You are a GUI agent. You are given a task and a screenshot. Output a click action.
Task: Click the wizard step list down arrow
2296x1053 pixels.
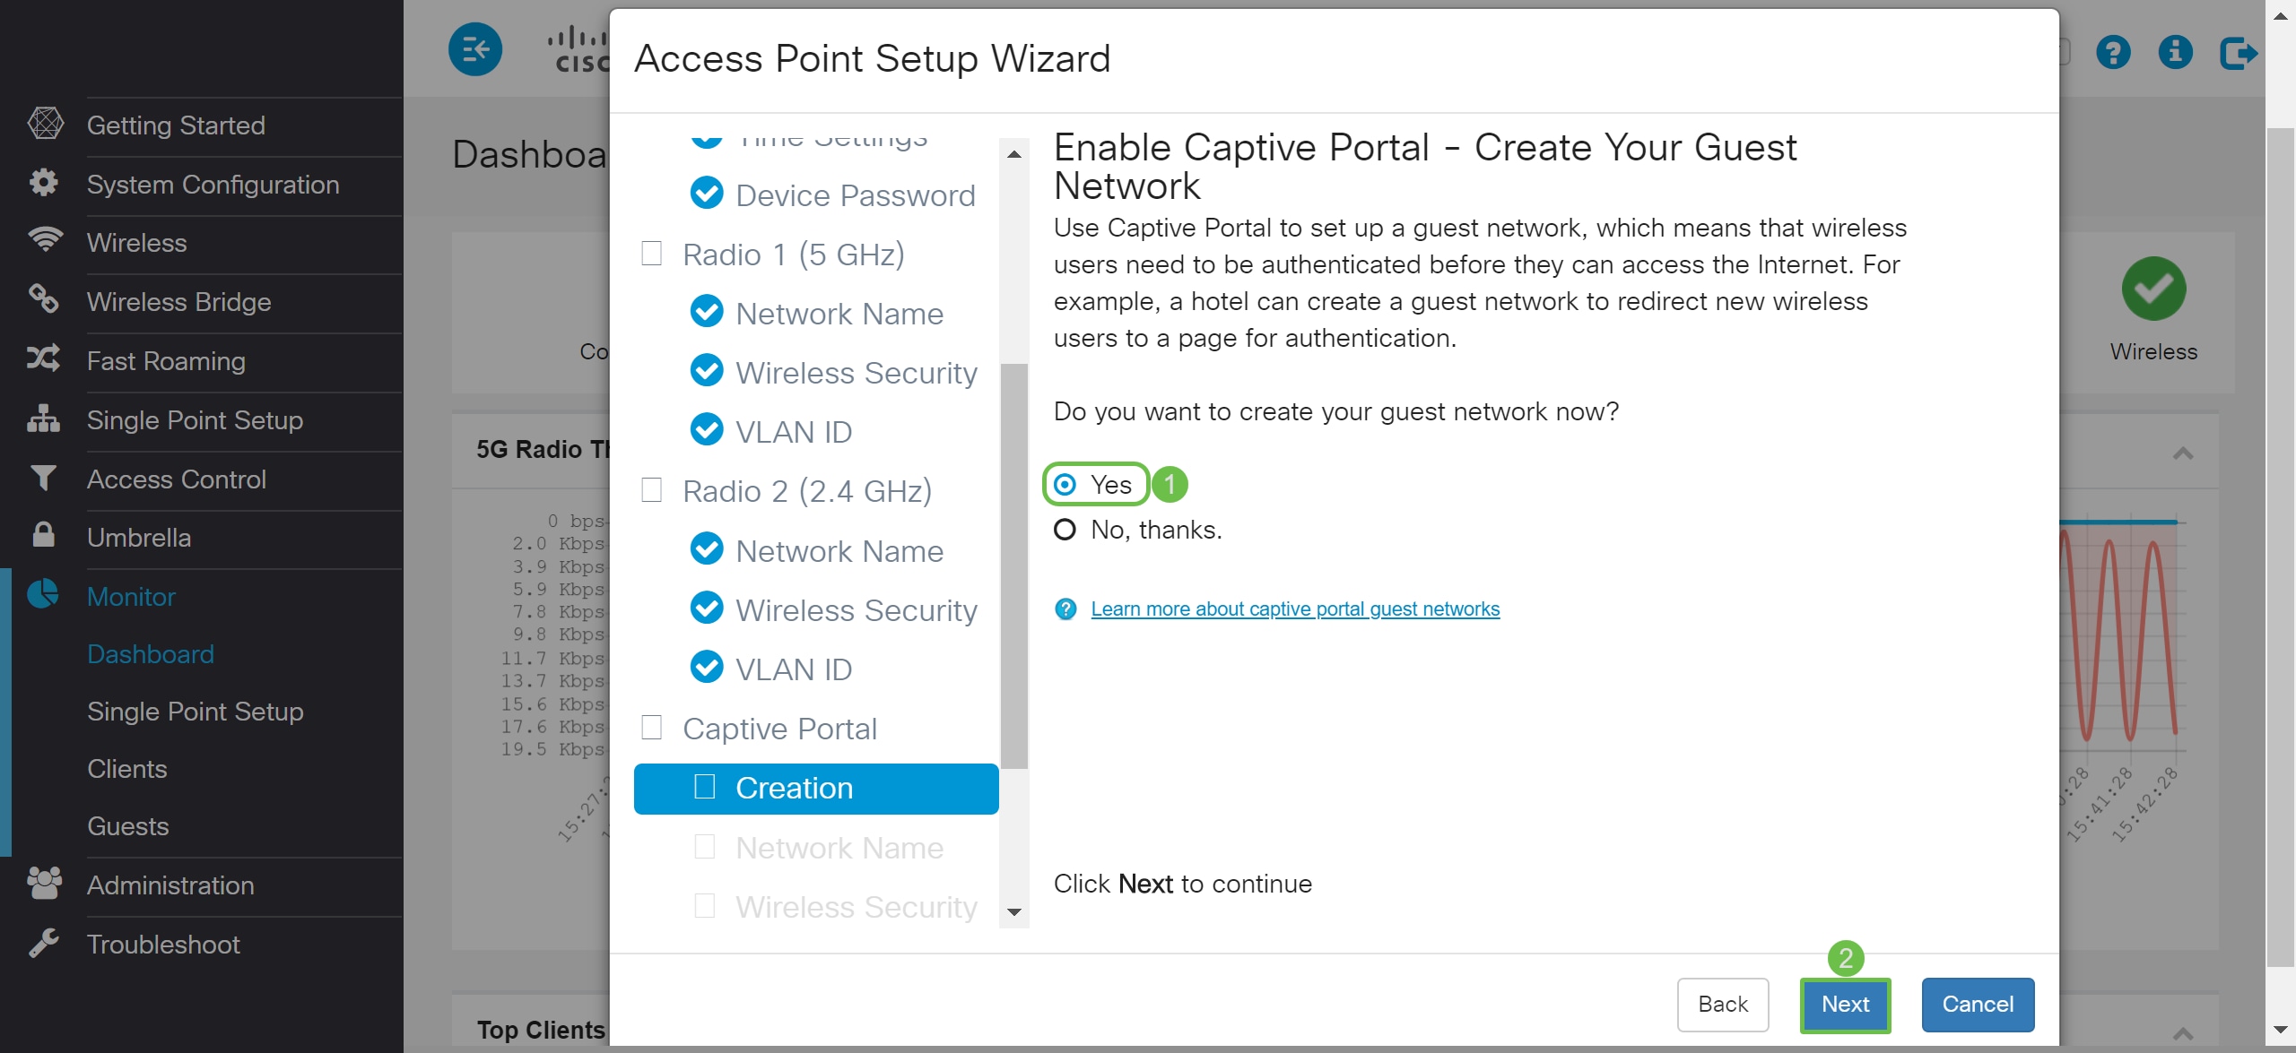pos(1014,912)
